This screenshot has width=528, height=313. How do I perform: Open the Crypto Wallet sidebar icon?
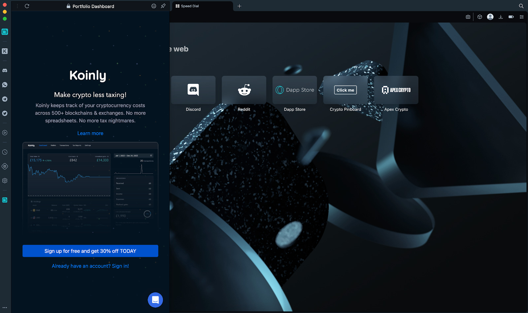coord(5,32)
